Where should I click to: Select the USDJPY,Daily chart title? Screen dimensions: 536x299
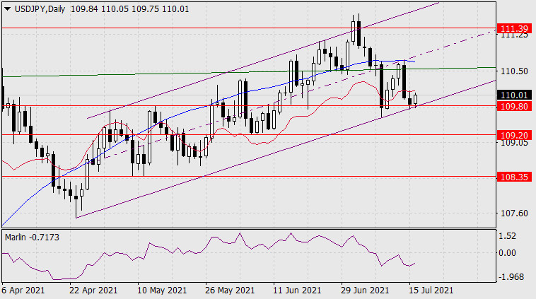(x=40, y=9)
